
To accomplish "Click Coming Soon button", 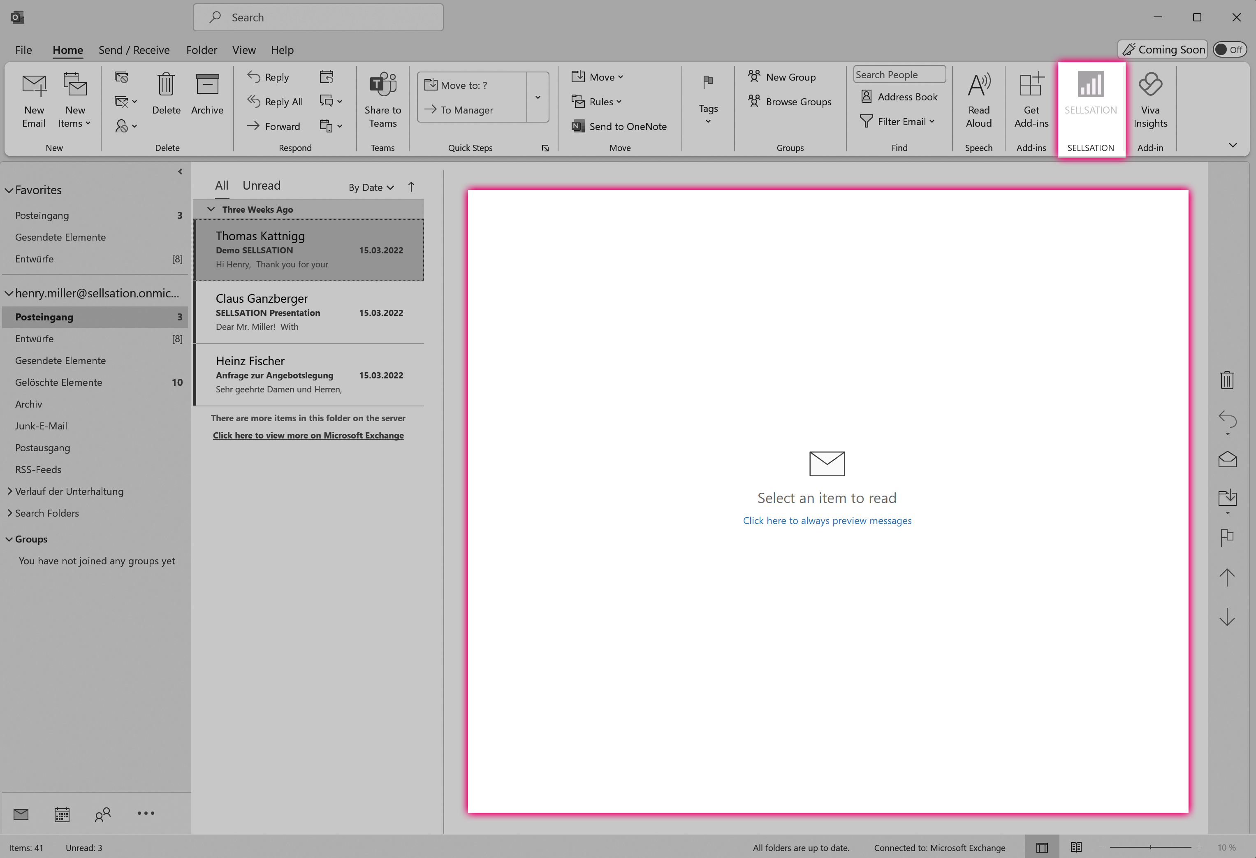I will (x=1163, y=50).
